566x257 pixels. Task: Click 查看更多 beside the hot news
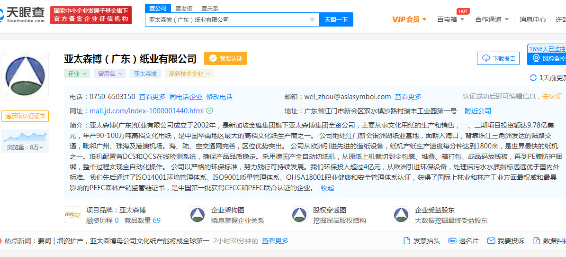pos(275,241)
